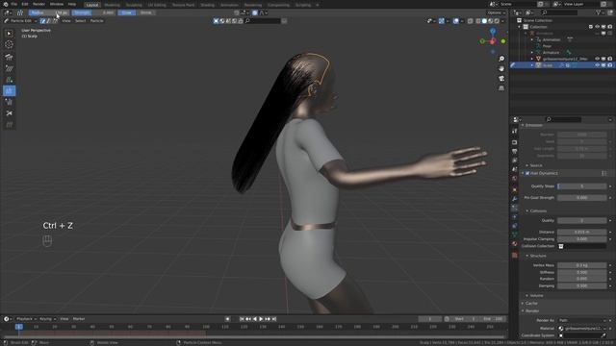
Task: Open the Texture properties tab icon
Action: click(515, 255)
